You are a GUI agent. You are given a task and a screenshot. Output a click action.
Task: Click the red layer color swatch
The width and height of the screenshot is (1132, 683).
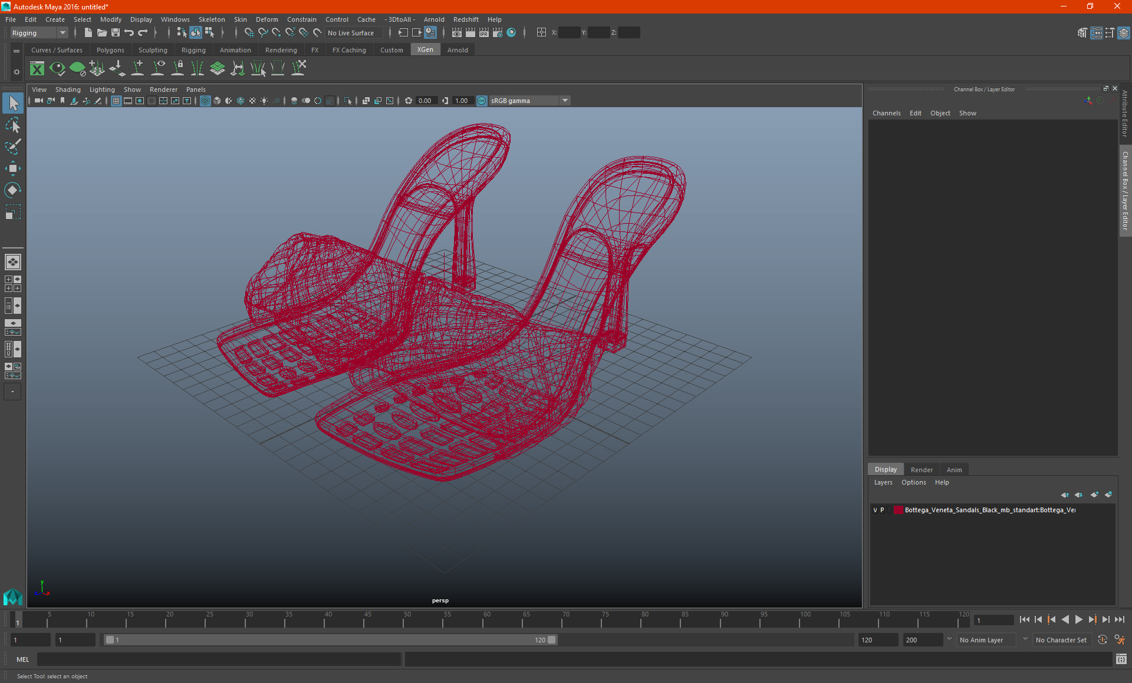pos(898,510)
